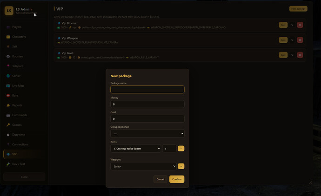Screen dimensions: 321x196
Task: Delete the Vip Weapon package
Action: tap(300, 40)
